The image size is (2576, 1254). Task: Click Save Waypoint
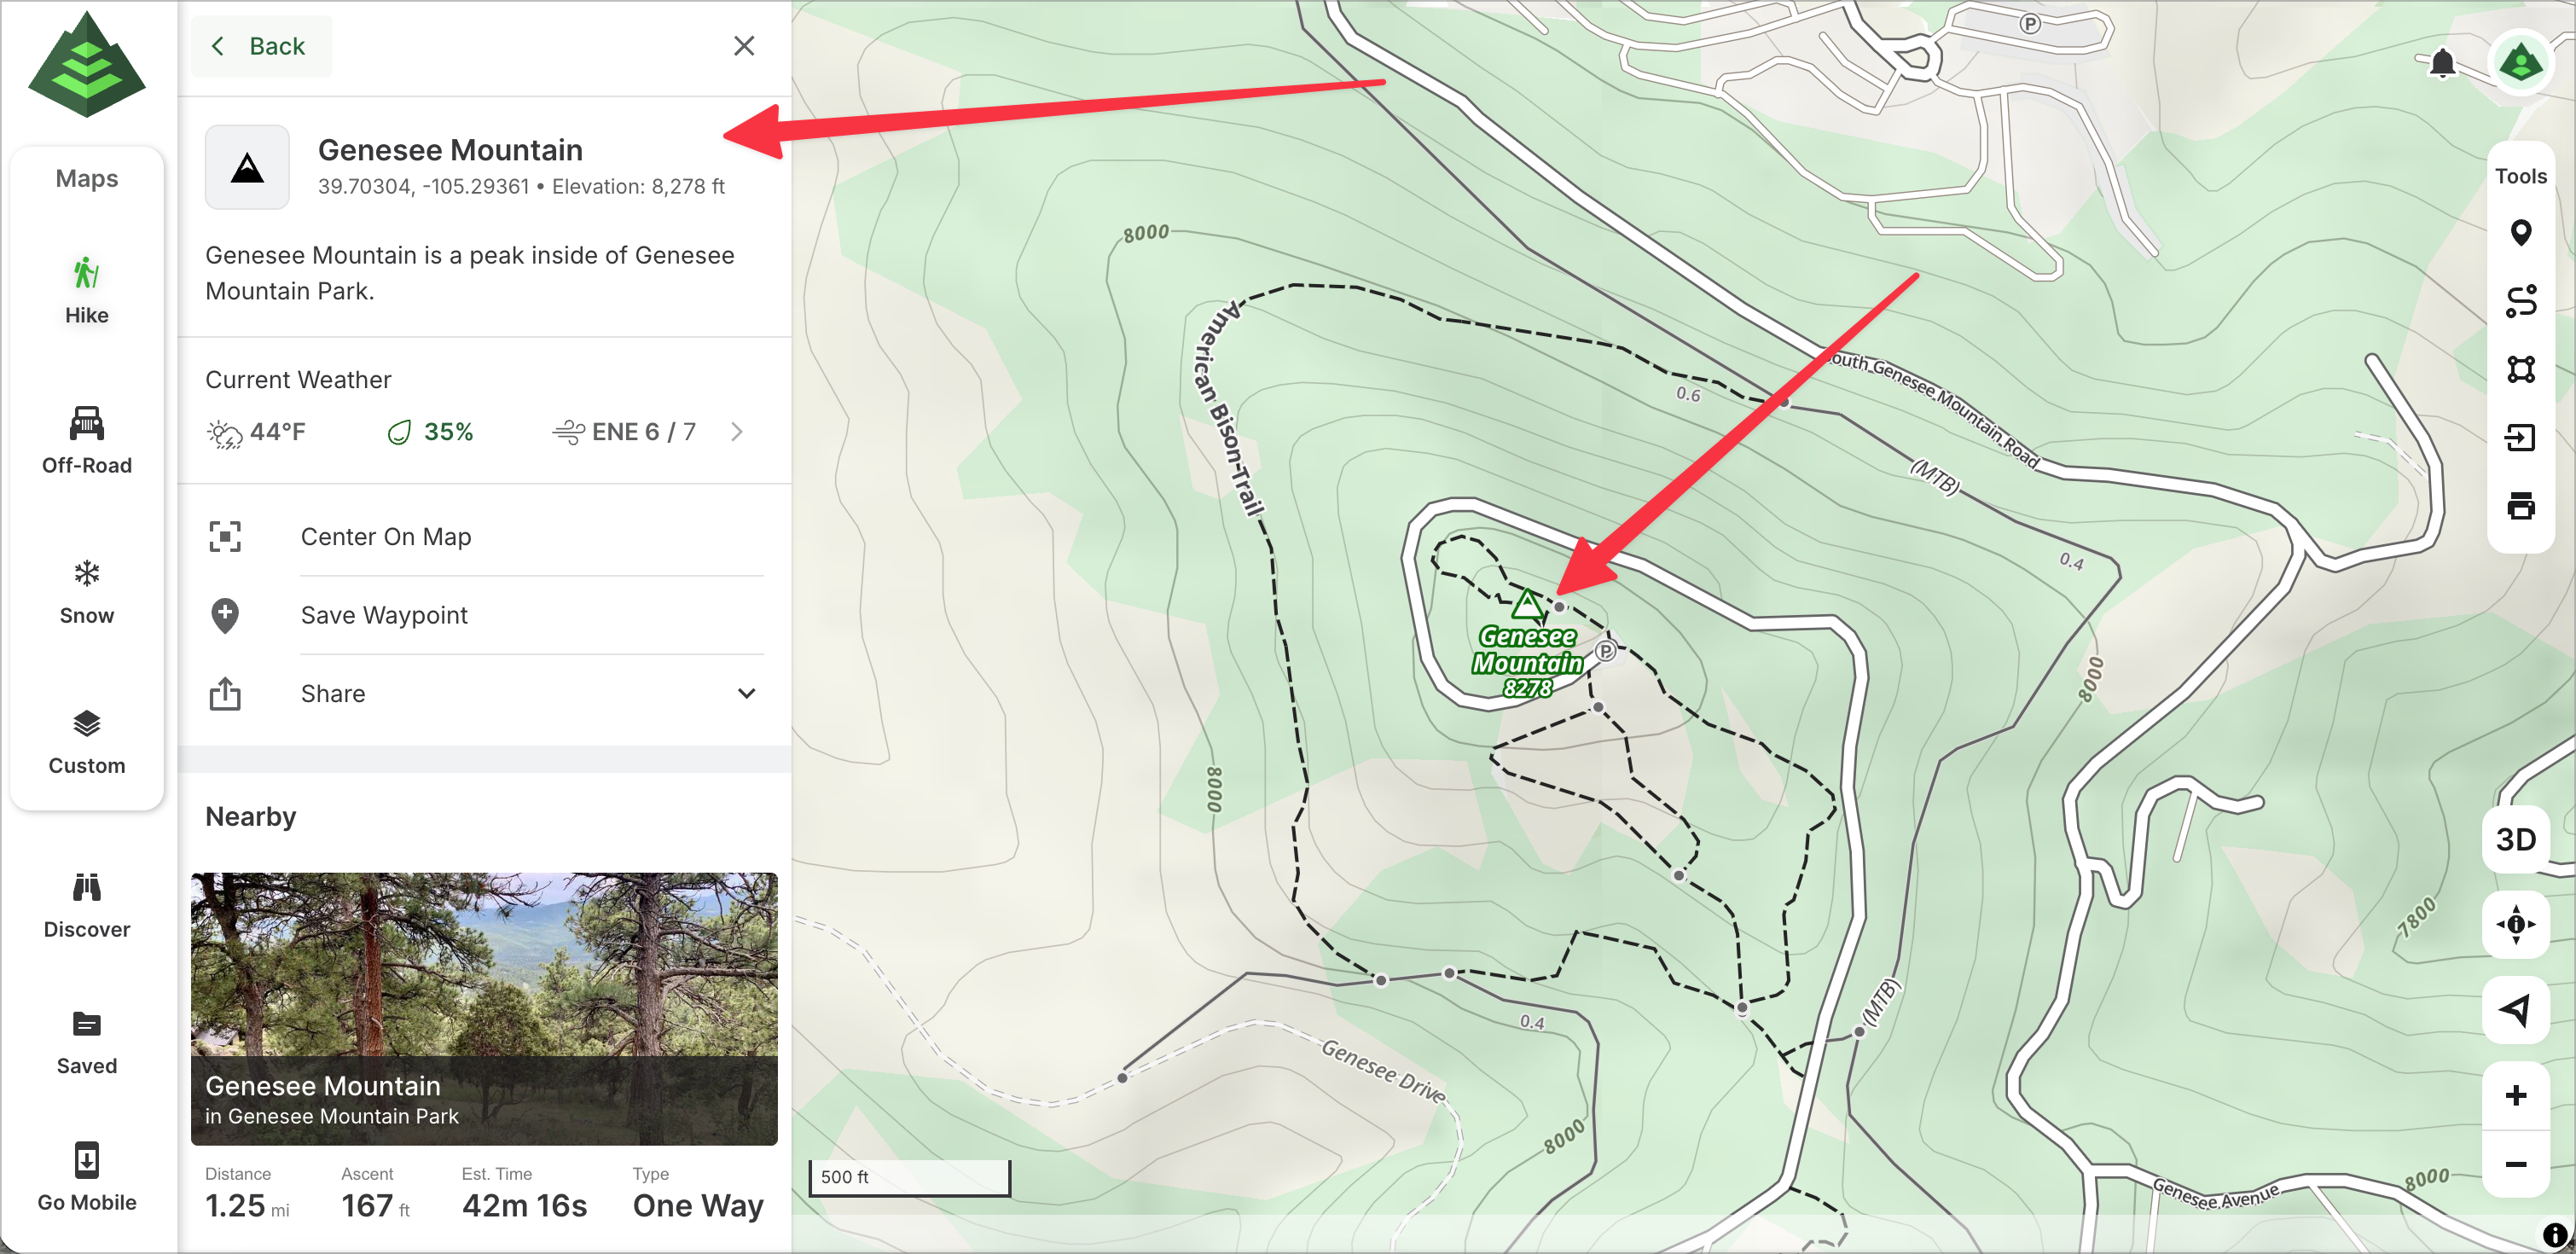384,615
